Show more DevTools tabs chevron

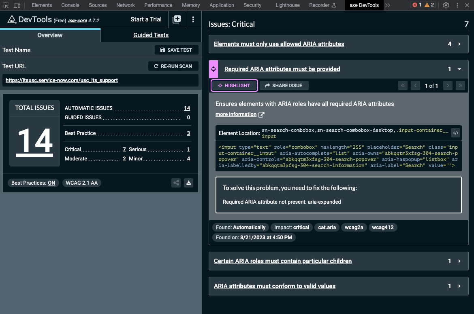pos(388,5)
